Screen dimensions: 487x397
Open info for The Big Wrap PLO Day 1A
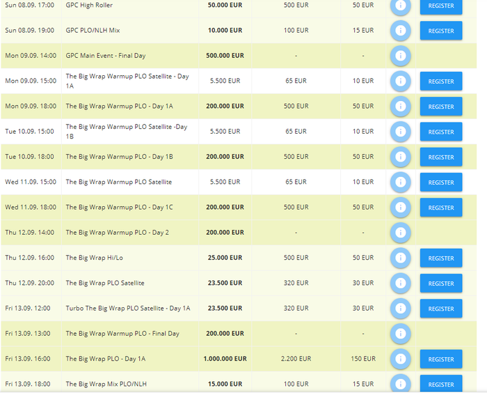pos(400,359)
